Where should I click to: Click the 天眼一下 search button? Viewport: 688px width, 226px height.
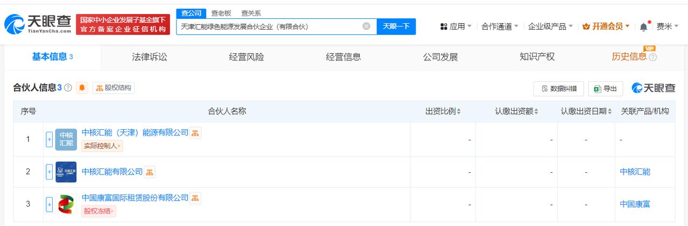tap(396, 26)
